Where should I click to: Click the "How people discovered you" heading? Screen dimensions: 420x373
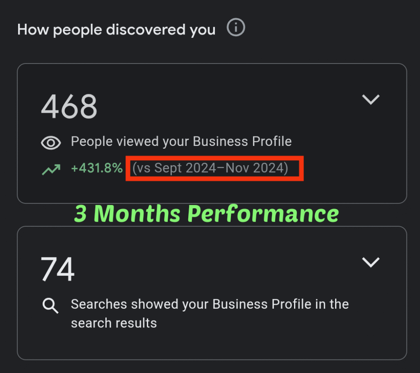coord(116,30)
